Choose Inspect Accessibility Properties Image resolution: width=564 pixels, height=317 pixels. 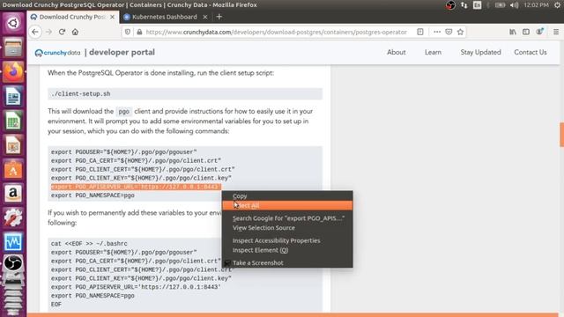point(287,240)
